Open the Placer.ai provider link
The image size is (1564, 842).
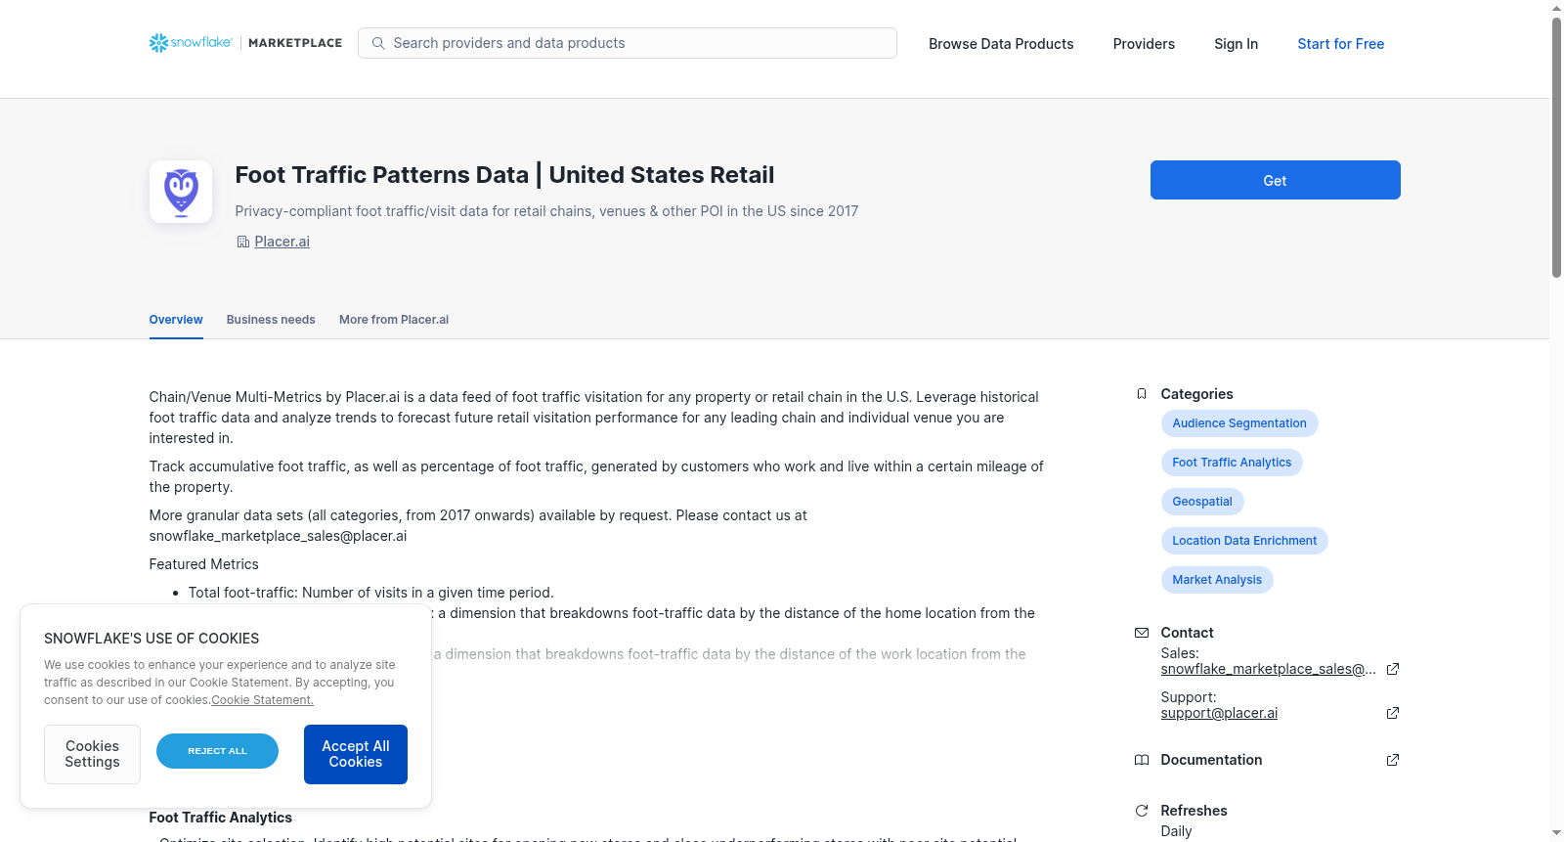pyautogui.click(x=282, y=242)
